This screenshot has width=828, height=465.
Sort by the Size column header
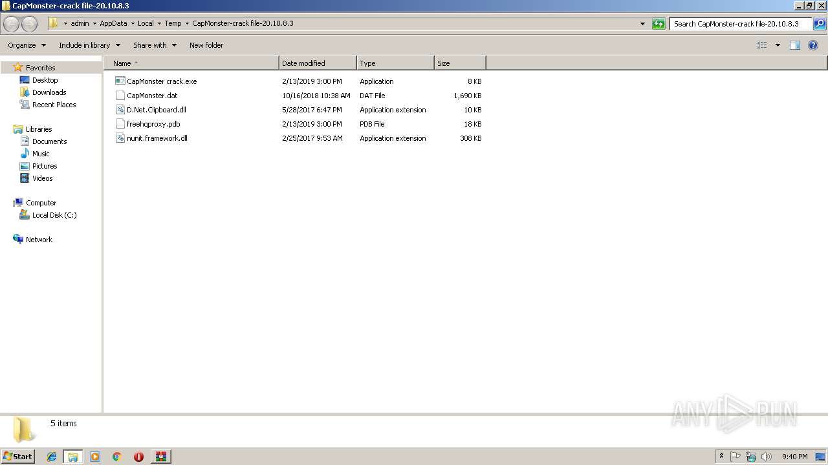point(460,63)
